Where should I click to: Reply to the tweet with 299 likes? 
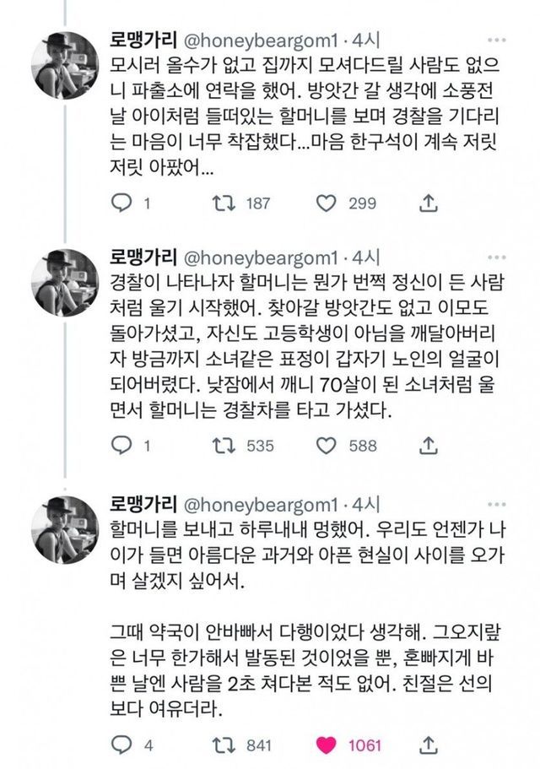pos(123,203)
